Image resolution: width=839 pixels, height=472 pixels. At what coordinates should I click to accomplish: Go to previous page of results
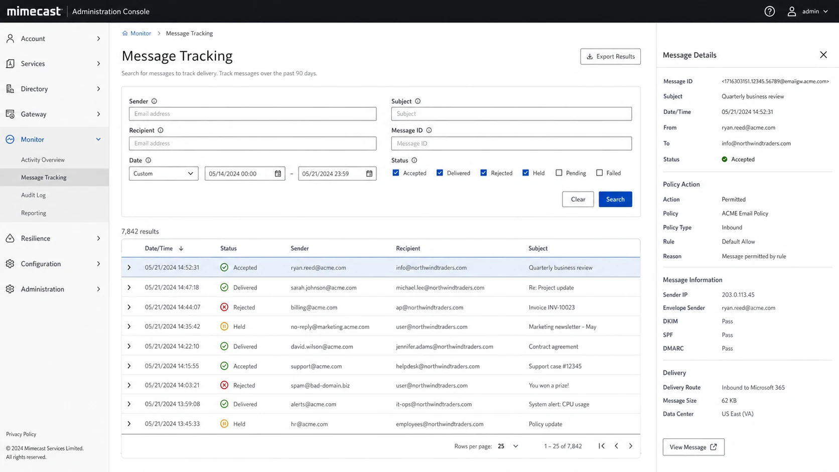click(616, 446)
